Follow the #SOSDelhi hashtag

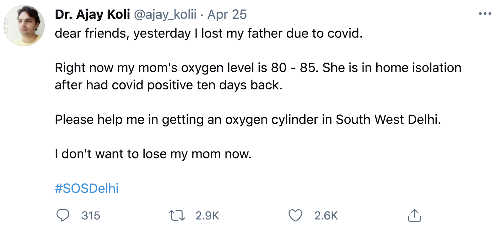tap(87, 188)
